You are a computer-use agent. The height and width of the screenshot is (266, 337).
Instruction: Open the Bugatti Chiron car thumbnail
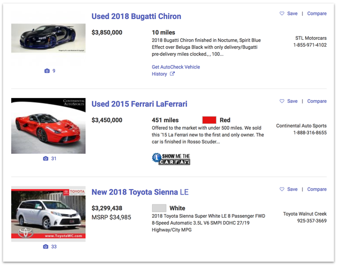click(x=48, y=38)
